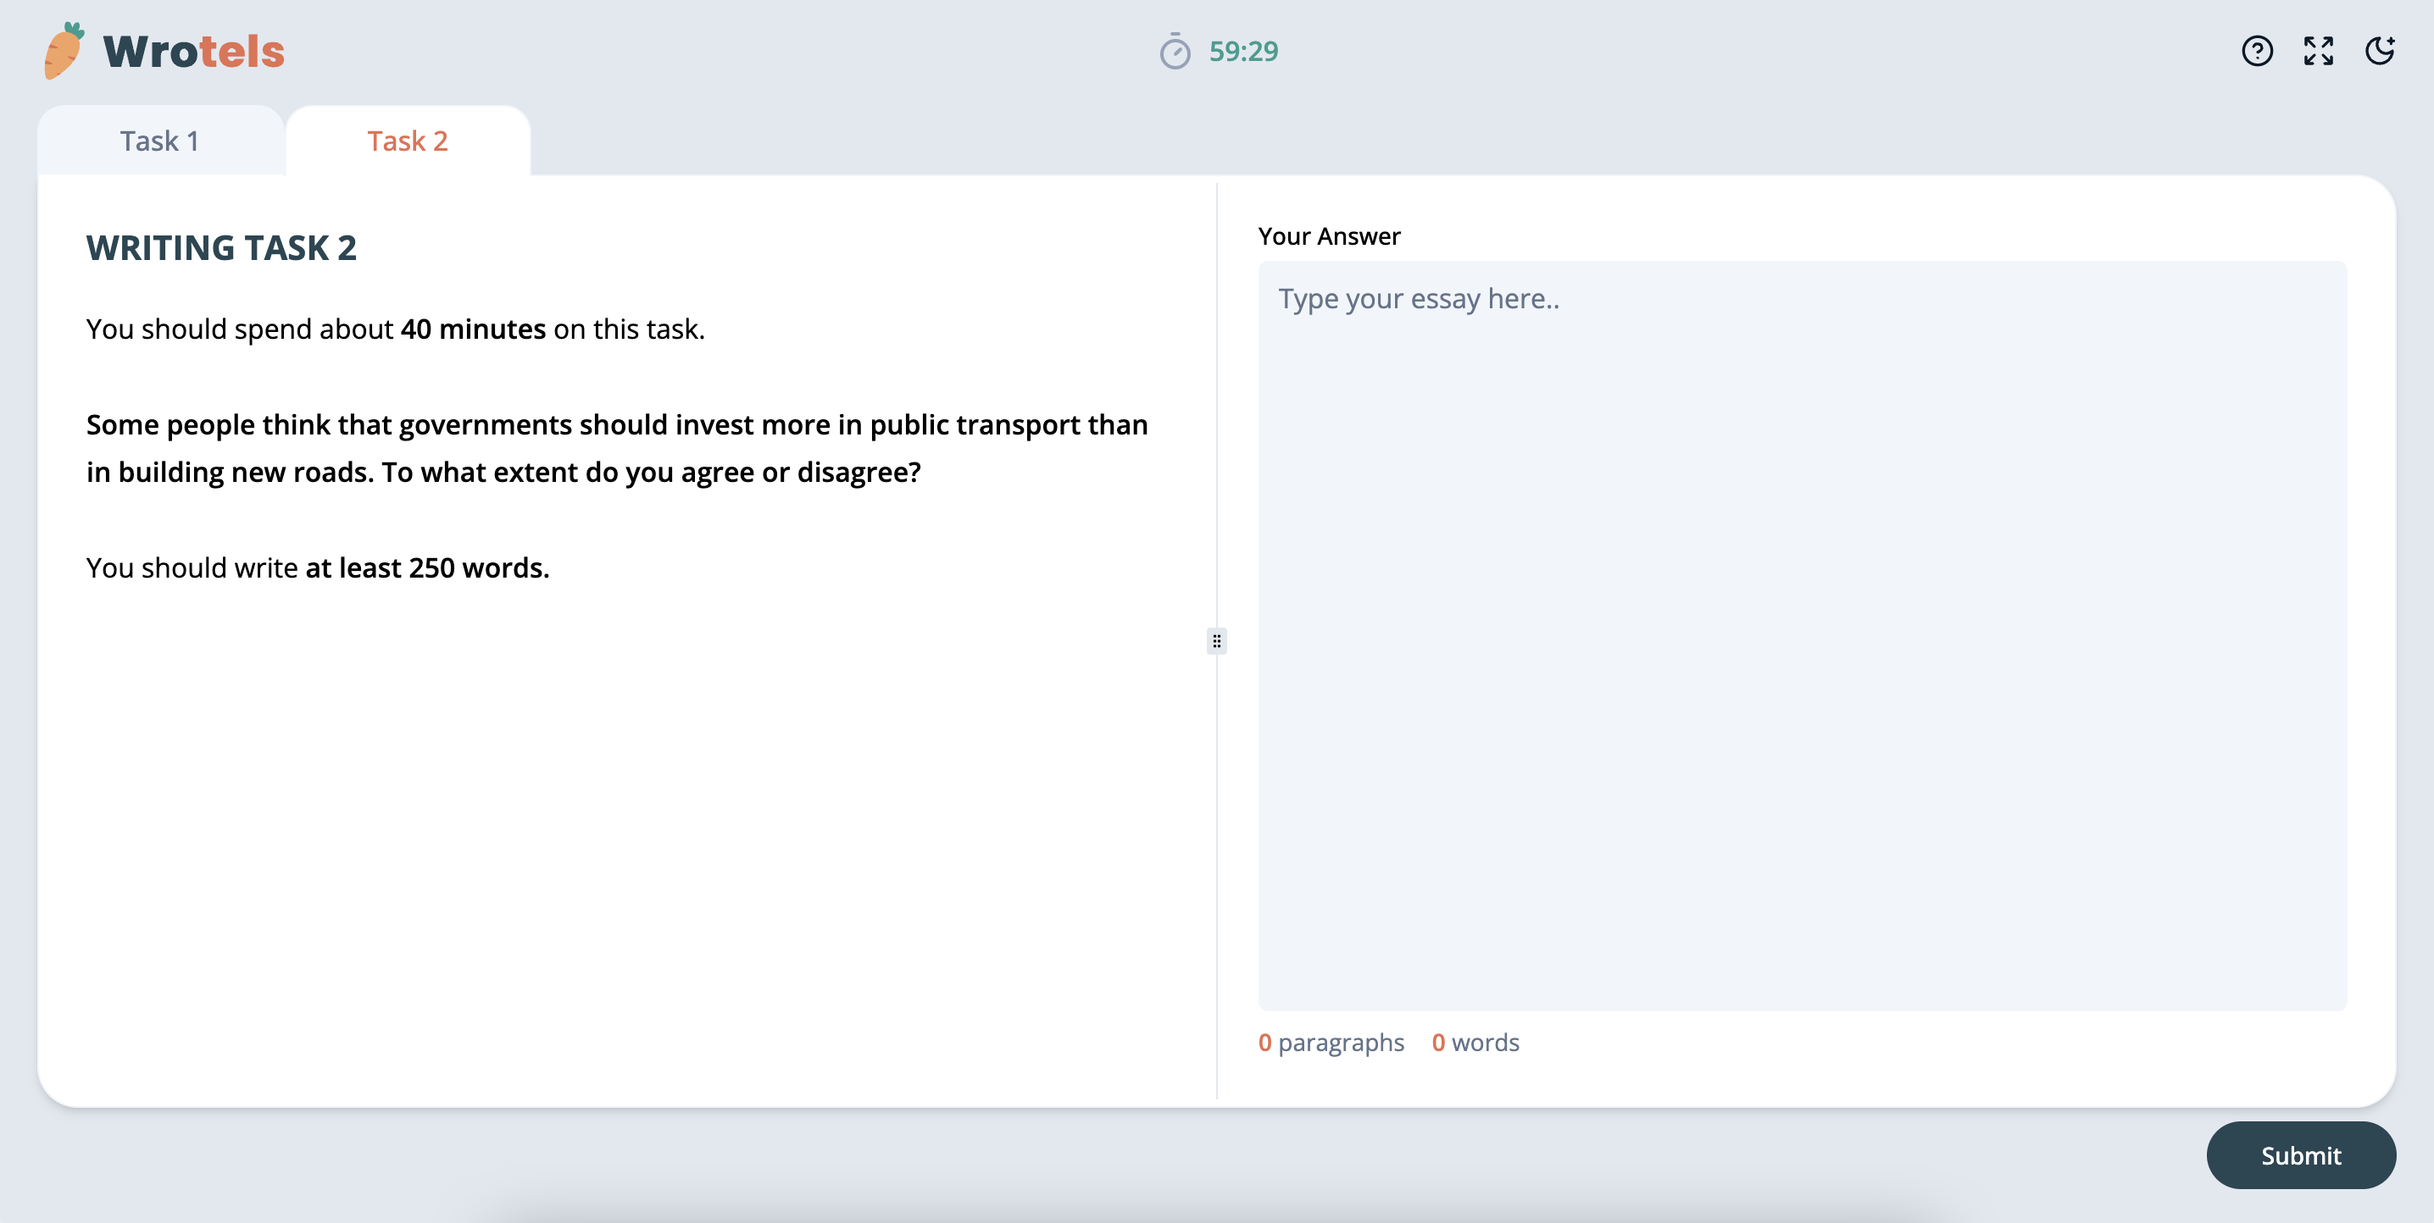This screenshot has width=2434, height=1223.
Task: Enter fullscreen mode with expand icon
Action: [2318, 51]
